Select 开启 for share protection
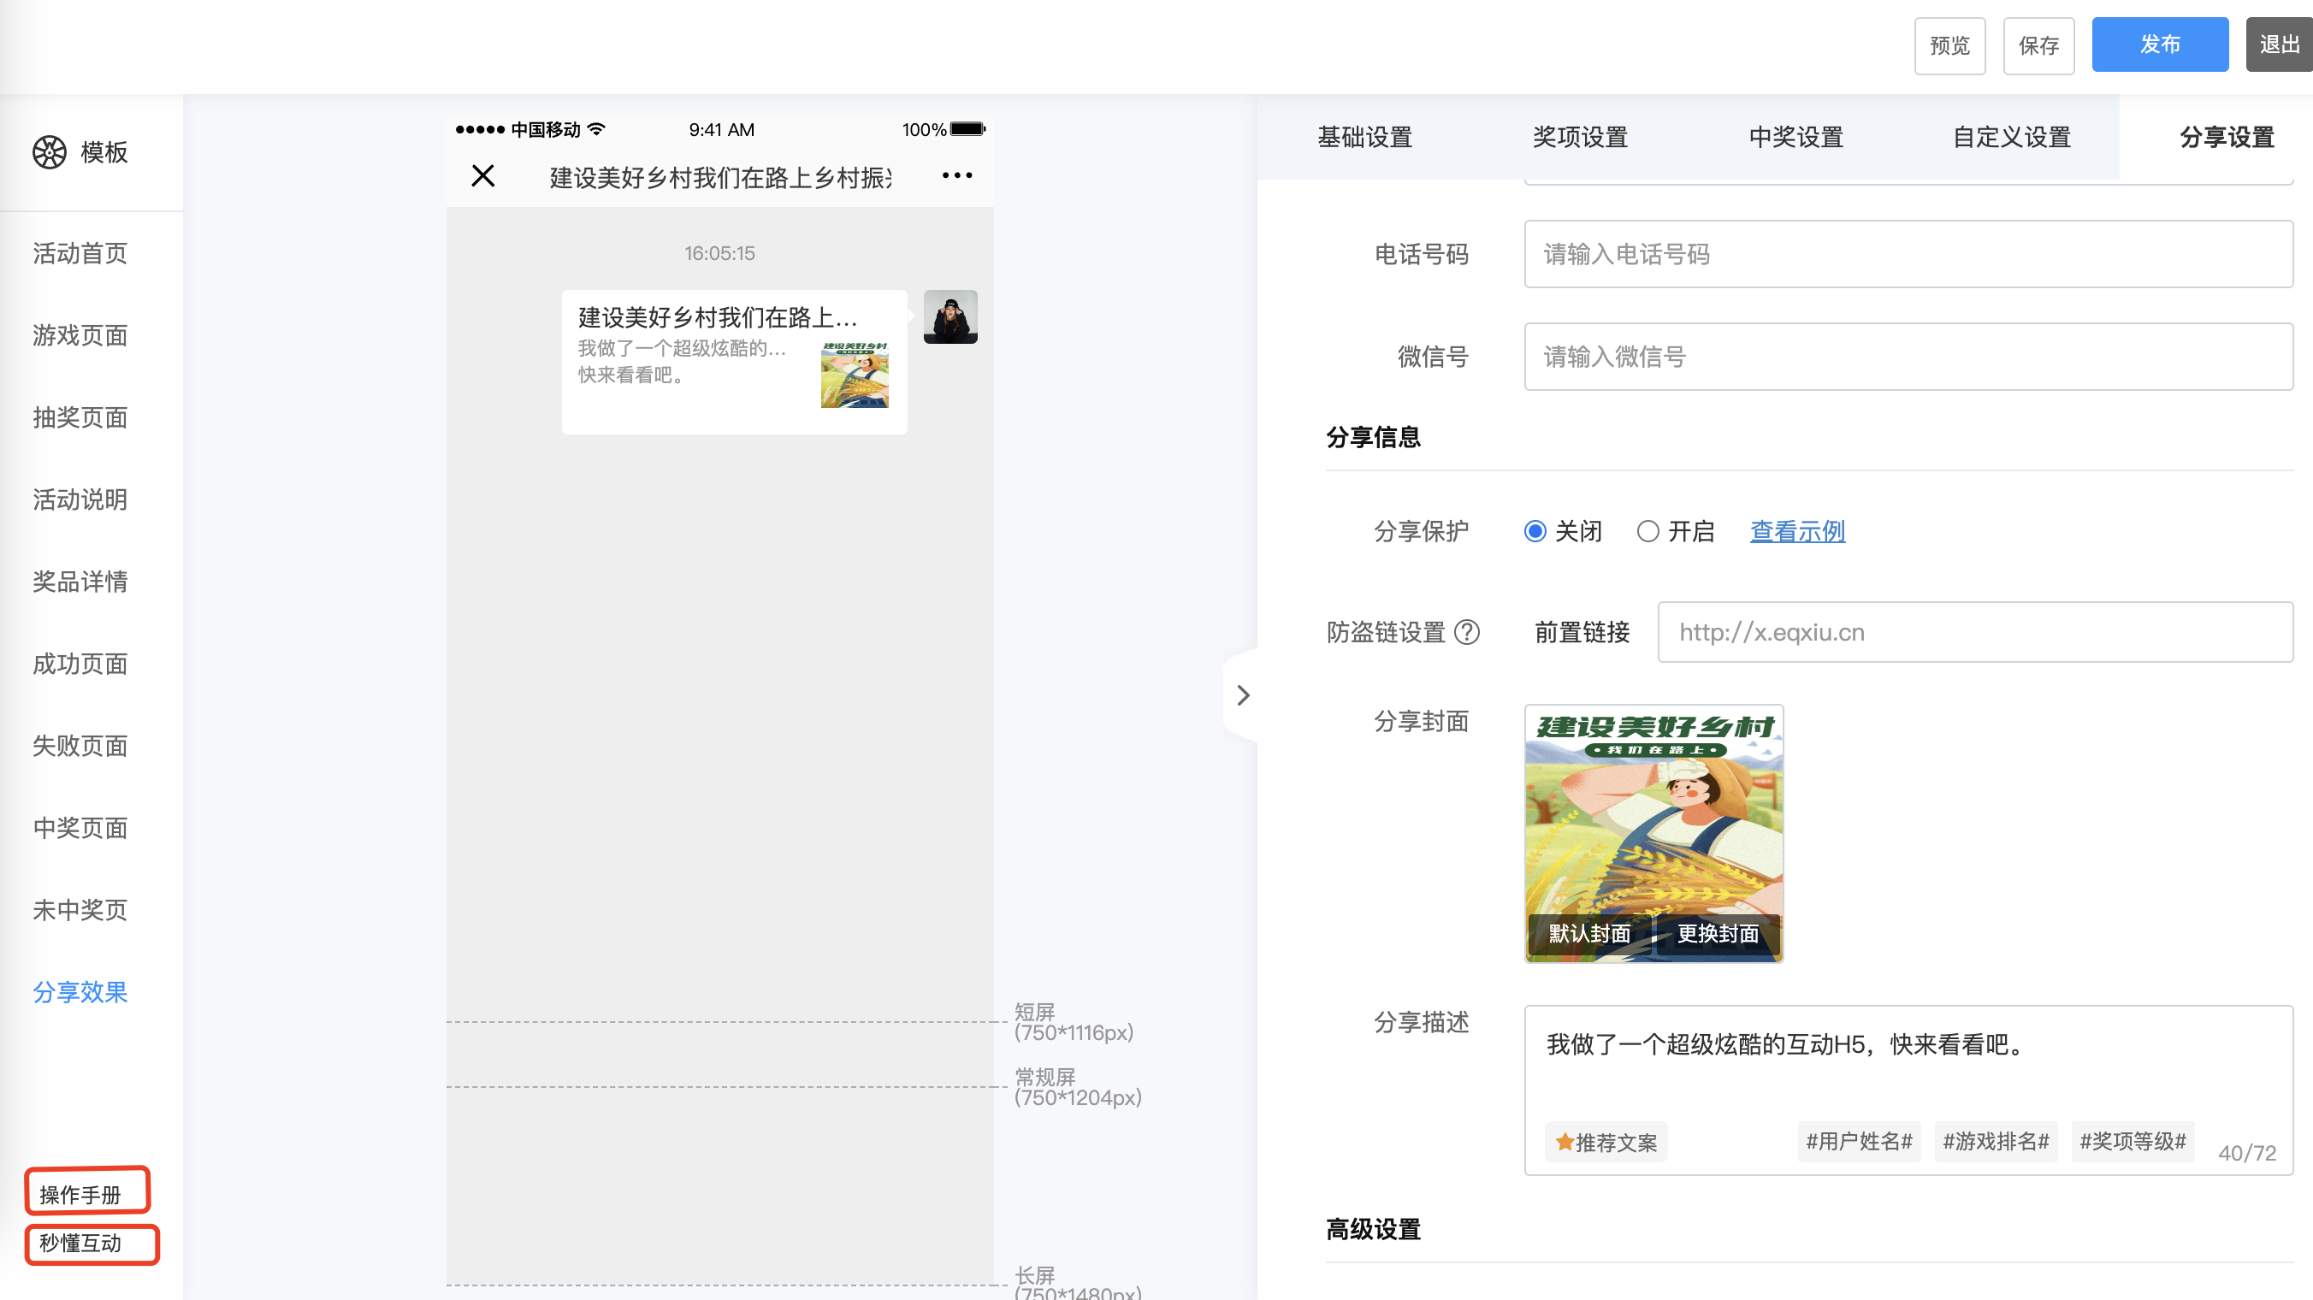 (x=1647, y=531)
